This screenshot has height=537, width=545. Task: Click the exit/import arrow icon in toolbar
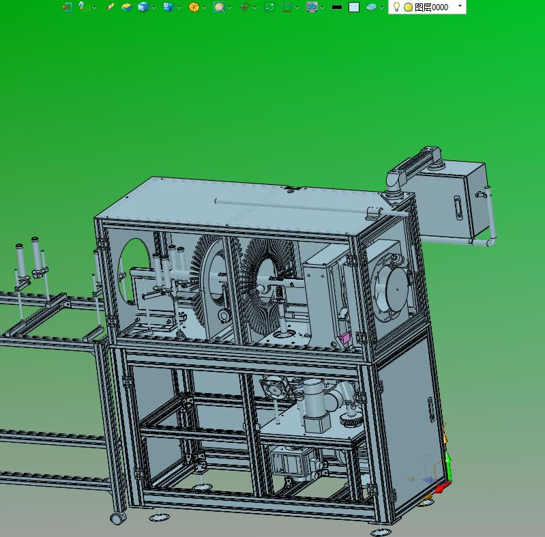tap(67, 7)
